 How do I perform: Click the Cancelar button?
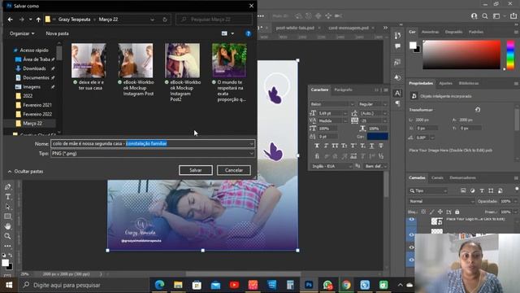click(x=234, y=170)
